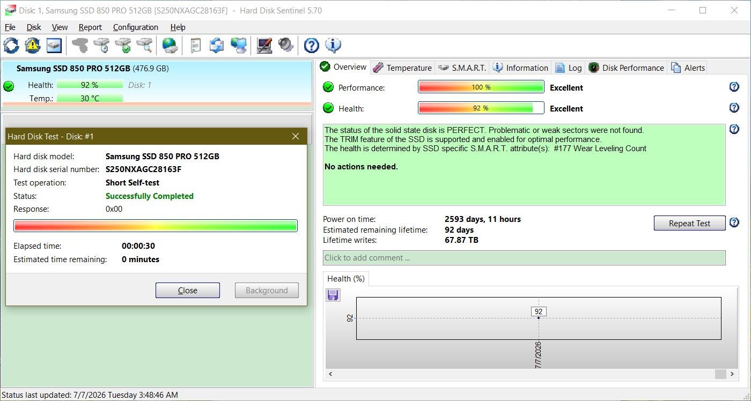The width and height of the screenshot is (751, 401).
Task: Click the monitor with pen configuration icon
Action: [264, 46]
